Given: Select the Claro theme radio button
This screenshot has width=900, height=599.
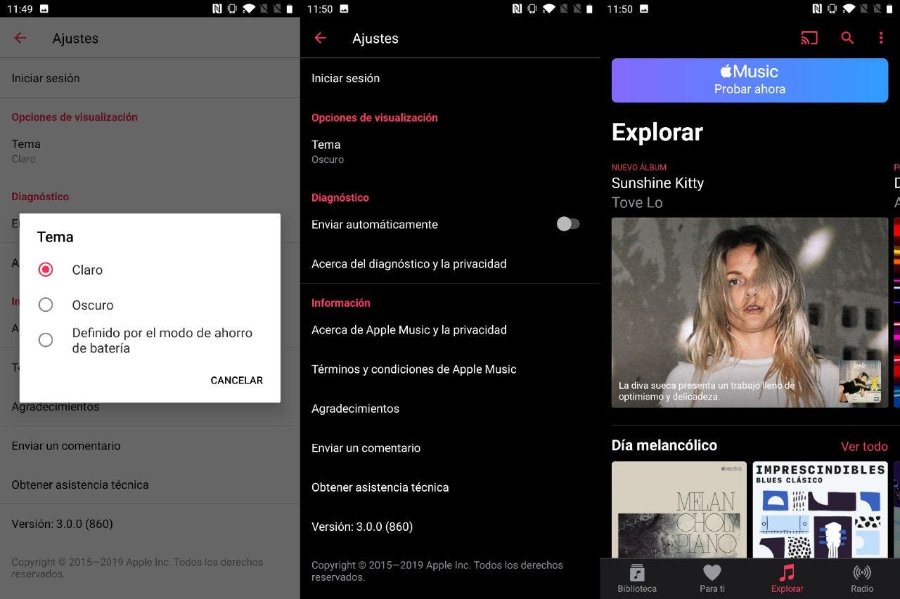Looking at the screenshot, I should pos(46,270).
